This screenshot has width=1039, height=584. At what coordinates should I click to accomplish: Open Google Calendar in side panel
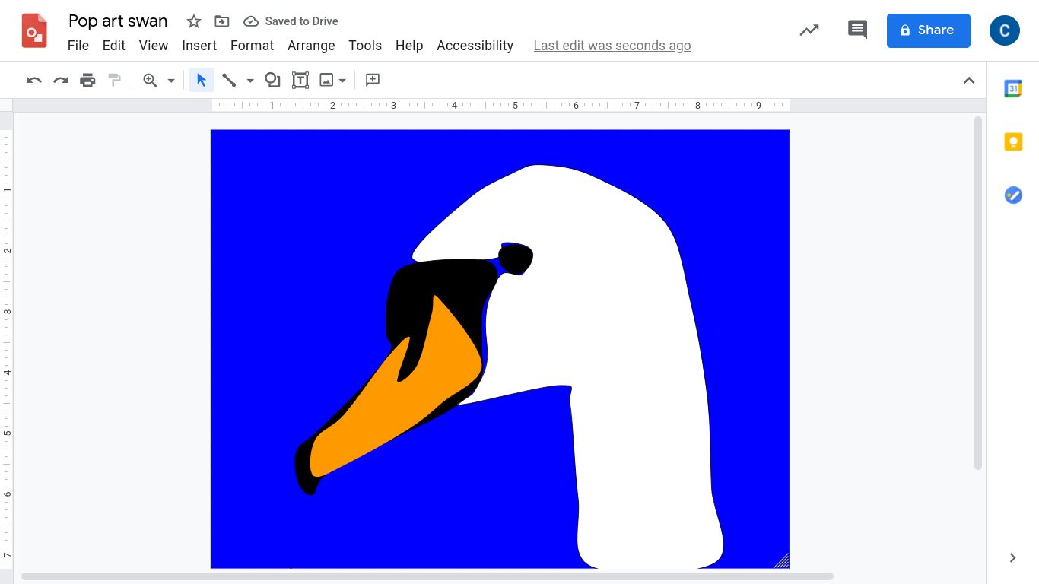1013,88
